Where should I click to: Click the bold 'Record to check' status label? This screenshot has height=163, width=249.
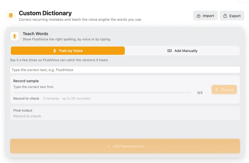click(26, 98)
